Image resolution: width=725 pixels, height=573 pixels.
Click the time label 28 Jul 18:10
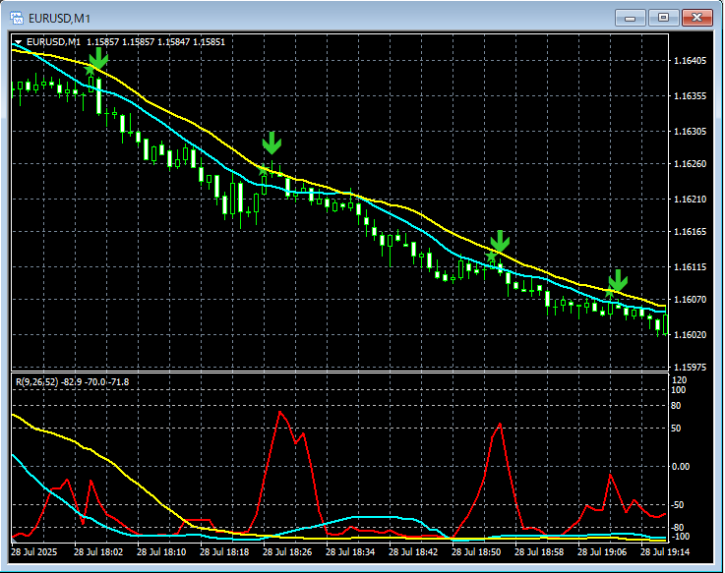click(161, 552)
